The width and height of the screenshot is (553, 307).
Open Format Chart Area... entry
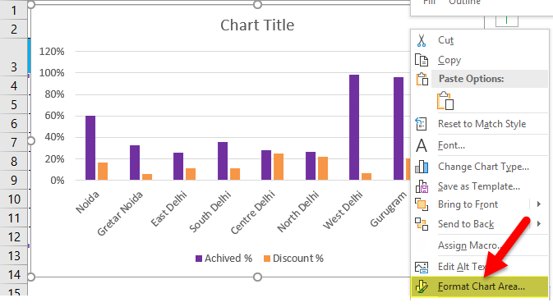tap(481, 286)
